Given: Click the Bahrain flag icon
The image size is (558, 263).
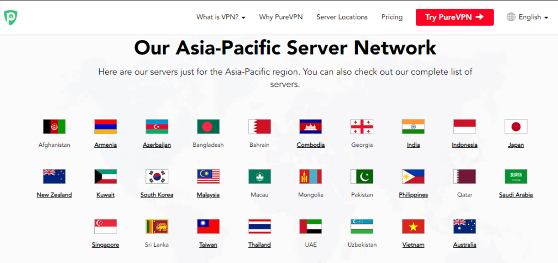Looking at the screenshot, I should pyautogui.click(x=259, y=127).
